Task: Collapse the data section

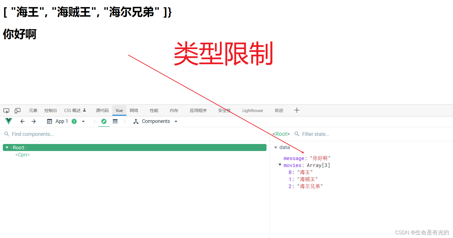Action: (276, 147)
